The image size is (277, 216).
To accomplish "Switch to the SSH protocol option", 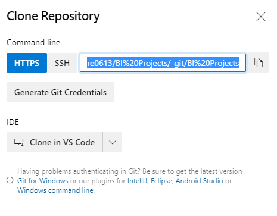I will pyautogui.click(x=62, y=63).
